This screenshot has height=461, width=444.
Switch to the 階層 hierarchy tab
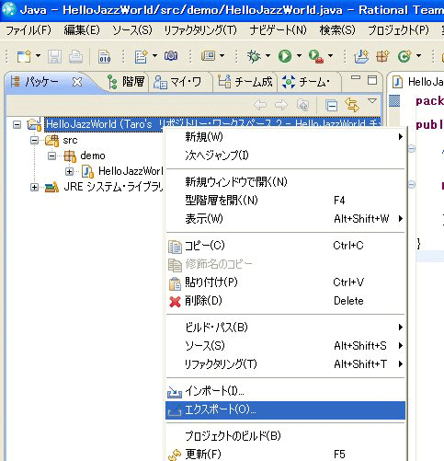click(x=126, y=82)
